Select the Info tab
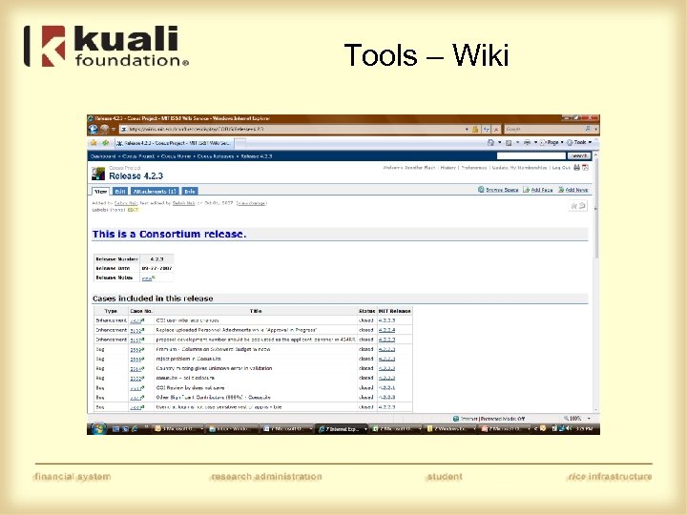687x515 pixels. point(190,192)
